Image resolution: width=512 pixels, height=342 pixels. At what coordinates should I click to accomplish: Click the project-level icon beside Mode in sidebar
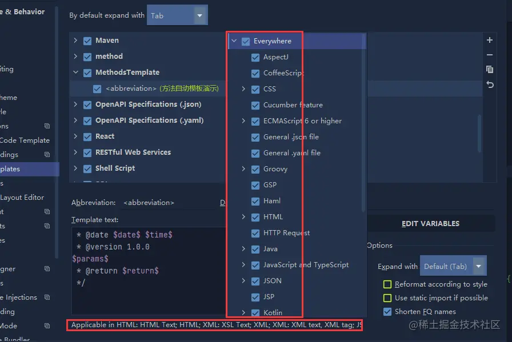coord(47,325)
